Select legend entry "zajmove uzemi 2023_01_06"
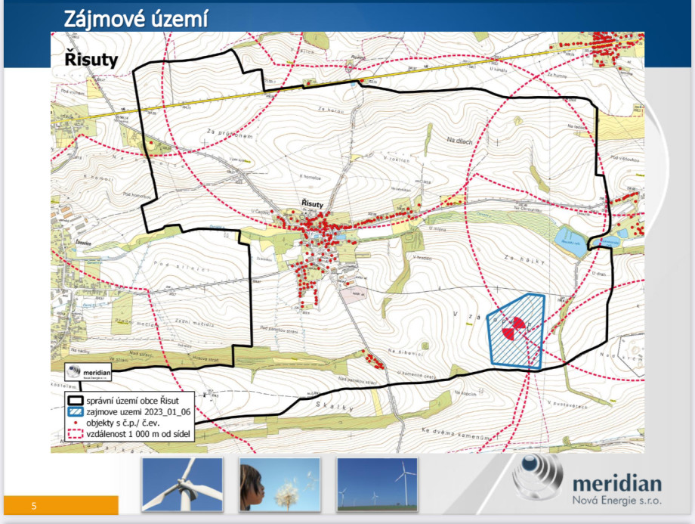Image resolution: width=695 pixels, height=524 pixels. (x=137, y=412)
